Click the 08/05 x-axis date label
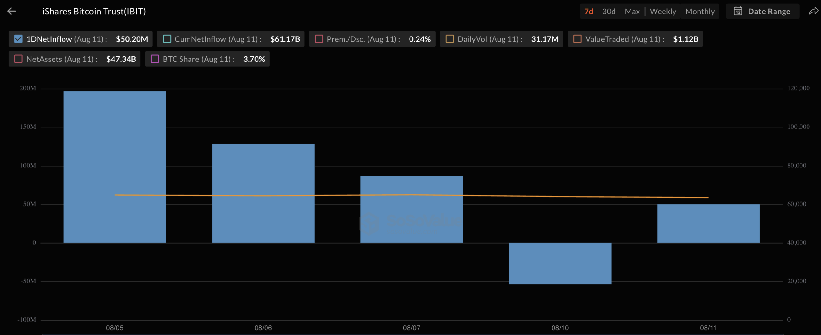This screenshot has height=335, width=821. pyautogui.click(x=115, y=328)
